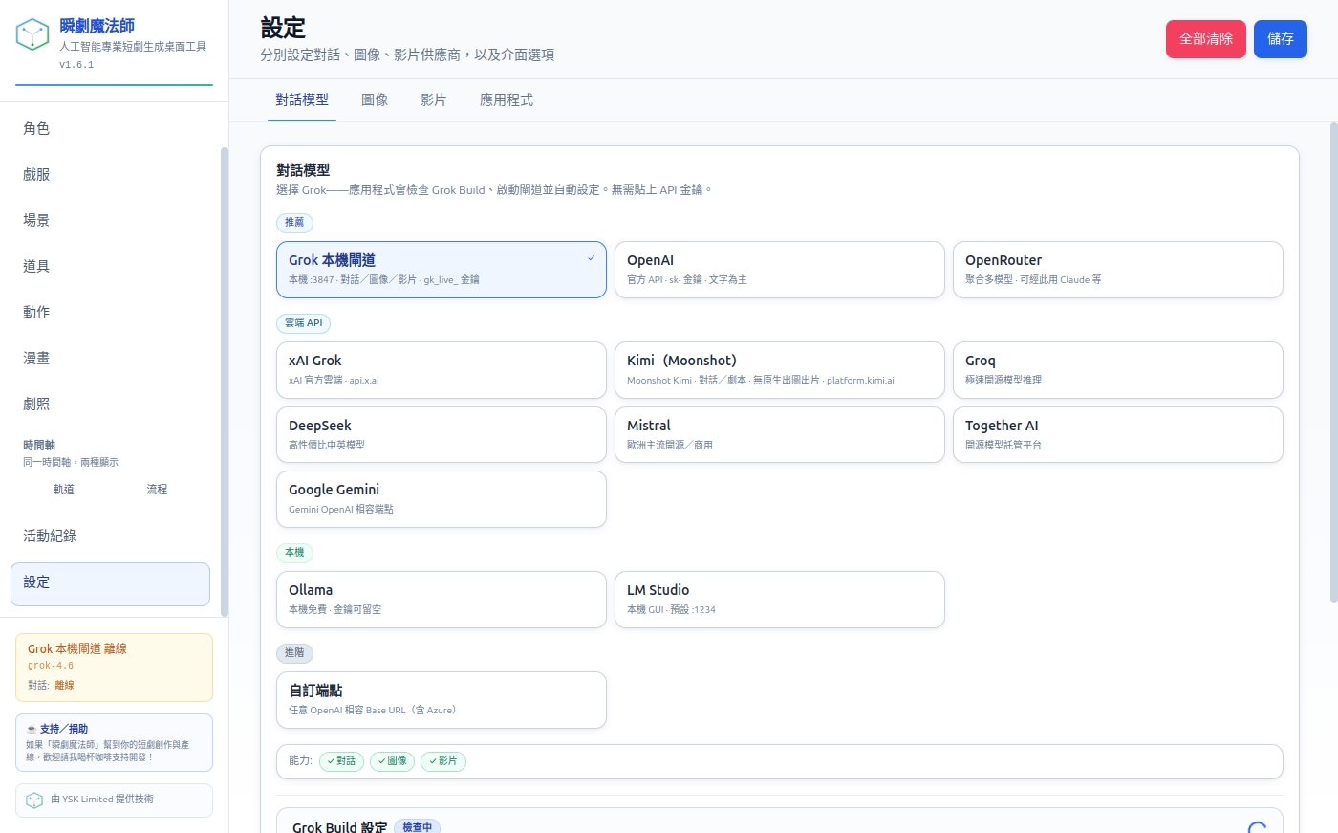Select the DeepSeek provider card
Screen dimensions: 1338x833
coord(442,435)
